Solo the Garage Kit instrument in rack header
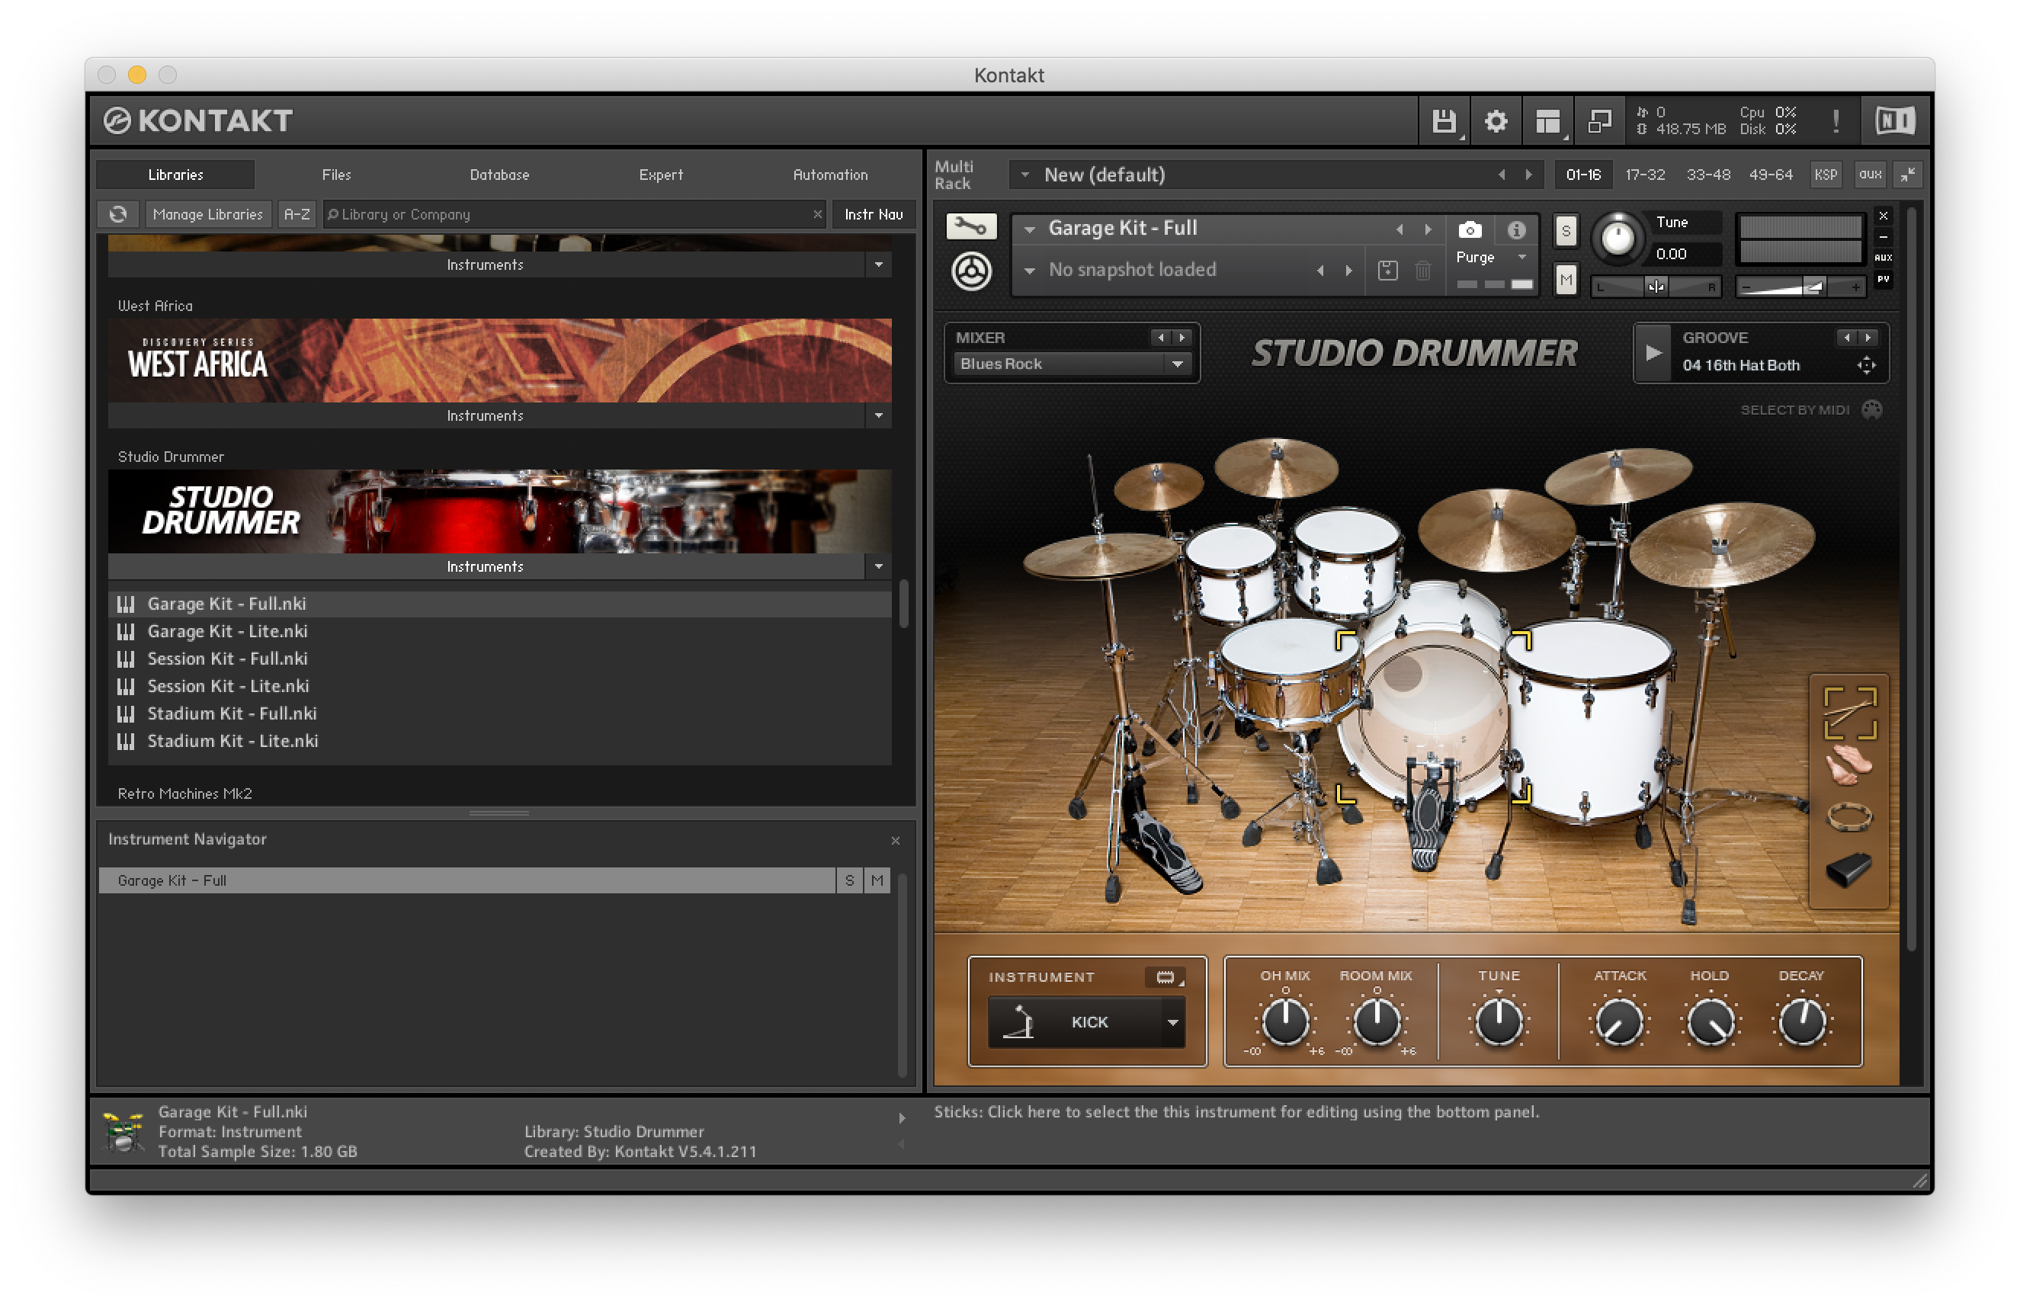The height and width of the screenshot is (1308, 2020). 1566,231
